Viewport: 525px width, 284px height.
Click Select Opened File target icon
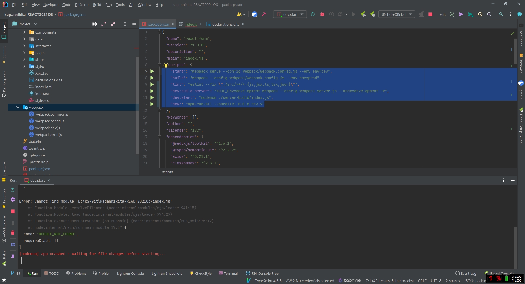[94, 24]
